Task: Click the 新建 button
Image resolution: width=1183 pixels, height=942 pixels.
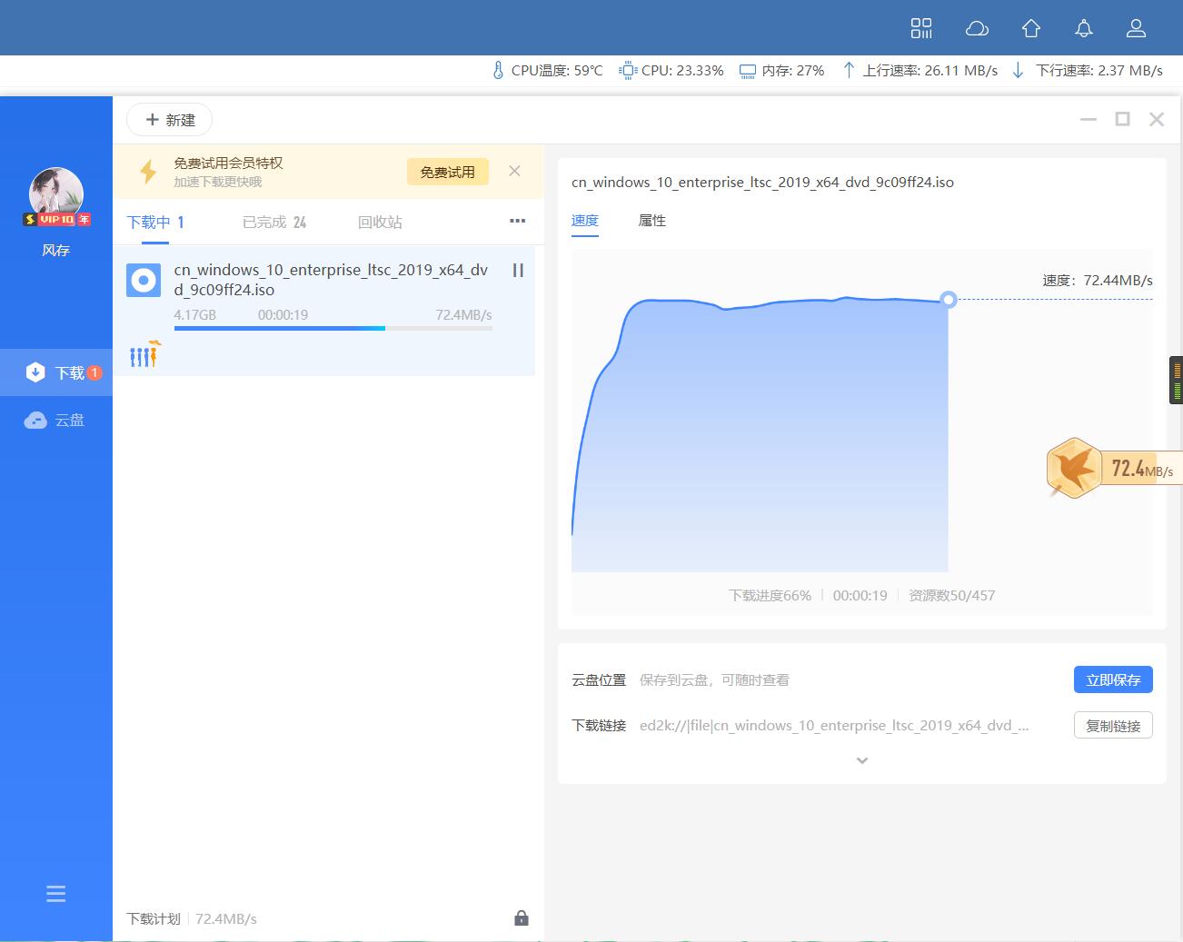Action: click(170, 120)
